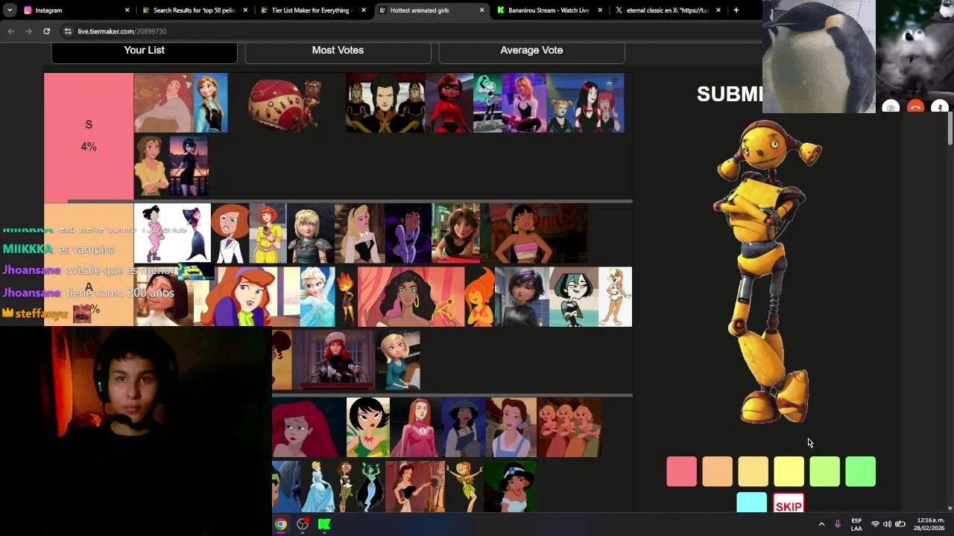Click the Elsa thumbnail in A tier
The image size is (954, 536).
point(318,297)
